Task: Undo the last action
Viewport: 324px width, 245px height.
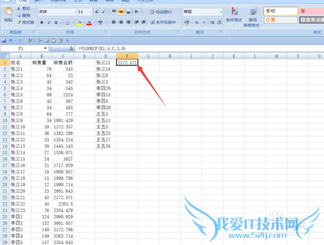Action: (x=10, y=41)
